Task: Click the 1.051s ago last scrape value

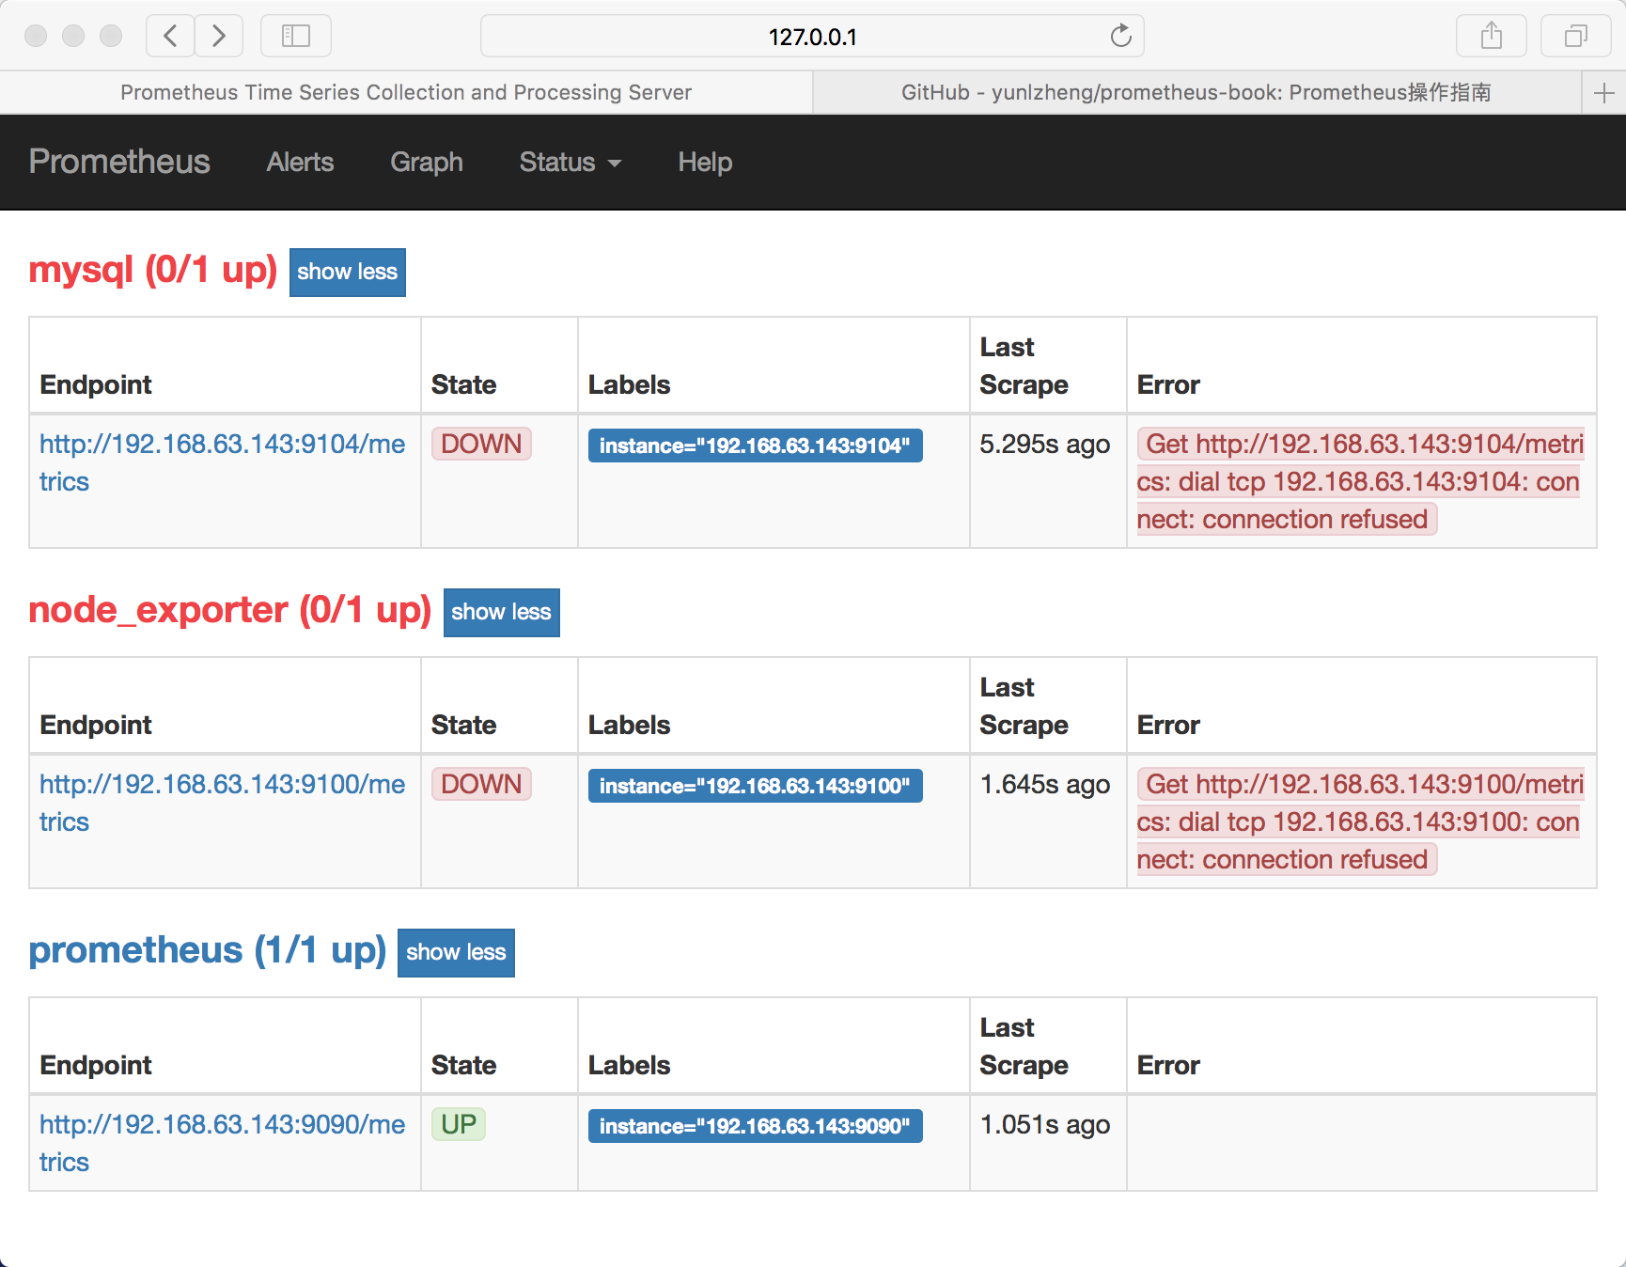Action: point(1044,1124)
